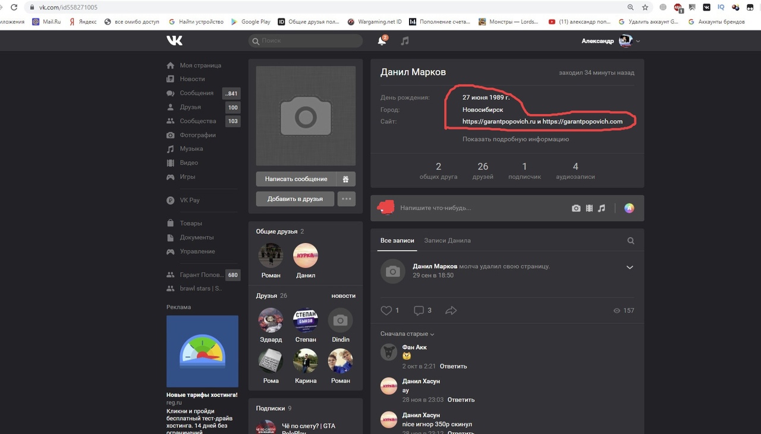
Task: Like the post with heart icon
Action: pyautogui.click(x=386, y=310)
